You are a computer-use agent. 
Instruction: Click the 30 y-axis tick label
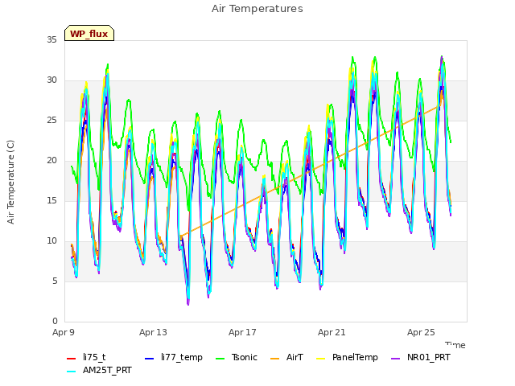coord(51,80)
